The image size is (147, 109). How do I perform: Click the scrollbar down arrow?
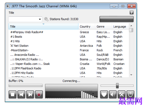point(131,75)
